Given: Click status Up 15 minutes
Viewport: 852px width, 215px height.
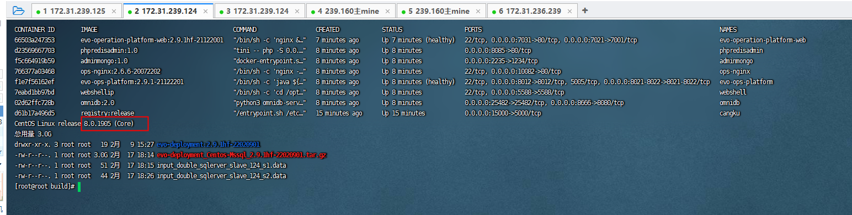Looking at the screenshot, I should (403, 113).
